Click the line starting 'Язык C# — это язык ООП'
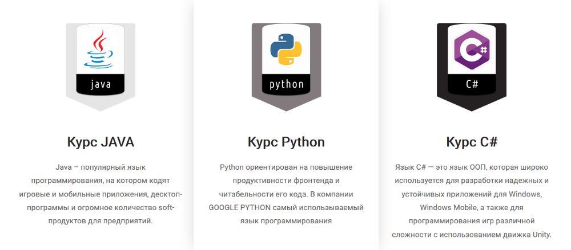This screenshot has height=250, width=571. (x=472, y=167)
